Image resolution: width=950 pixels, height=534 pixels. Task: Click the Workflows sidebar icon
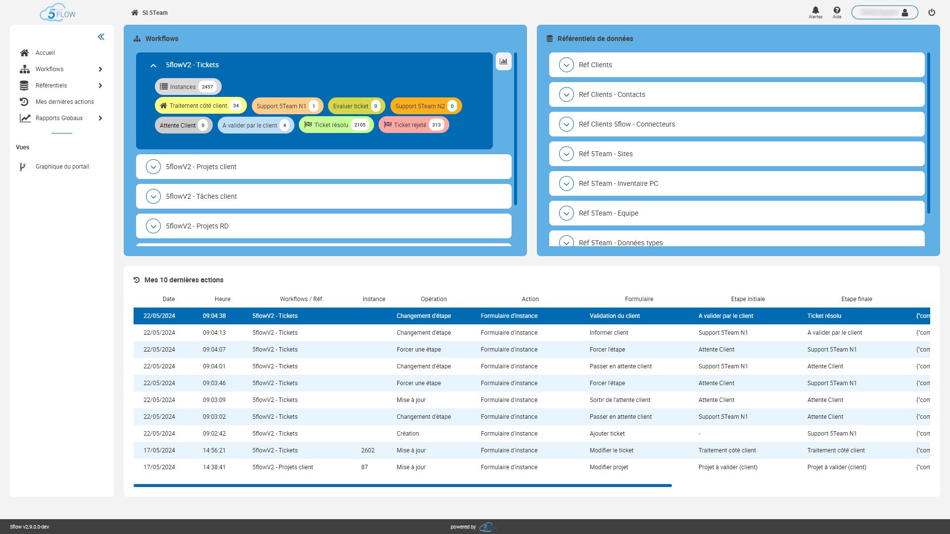tap(25, 69)
